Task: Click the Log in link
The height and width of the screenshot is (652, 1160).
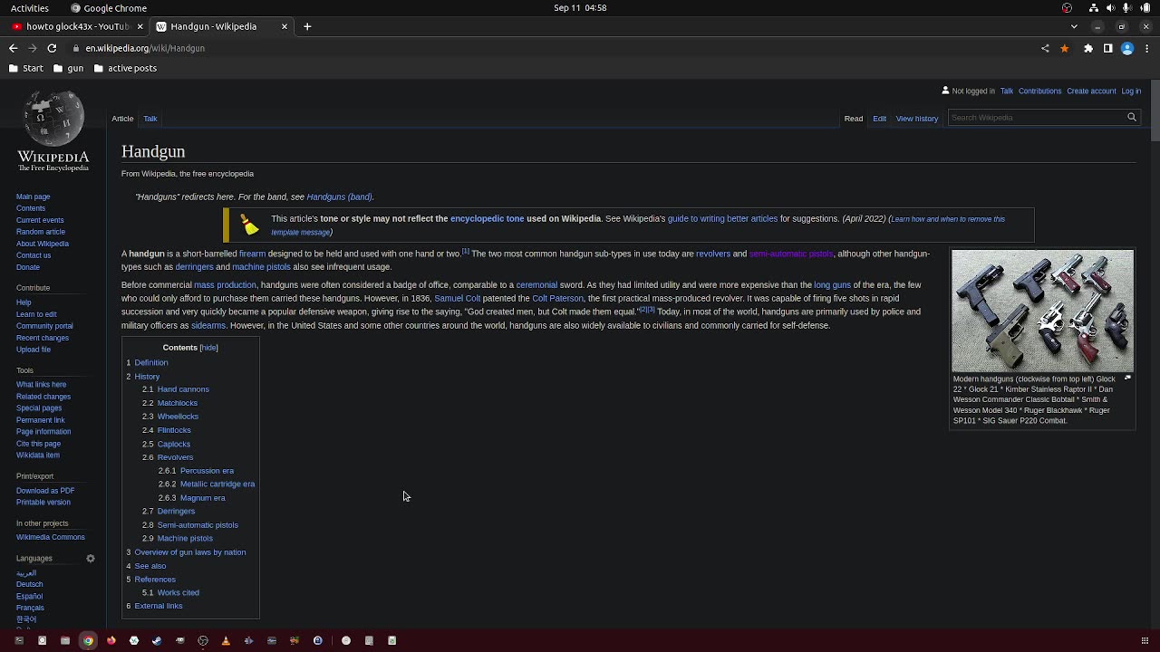Action: 1131,91
